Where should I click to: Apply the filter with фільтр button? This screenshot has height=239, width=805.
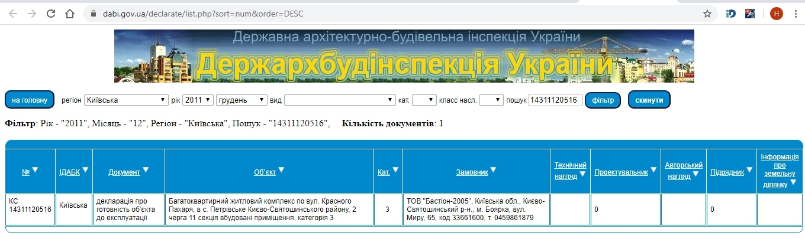[603, 100]
